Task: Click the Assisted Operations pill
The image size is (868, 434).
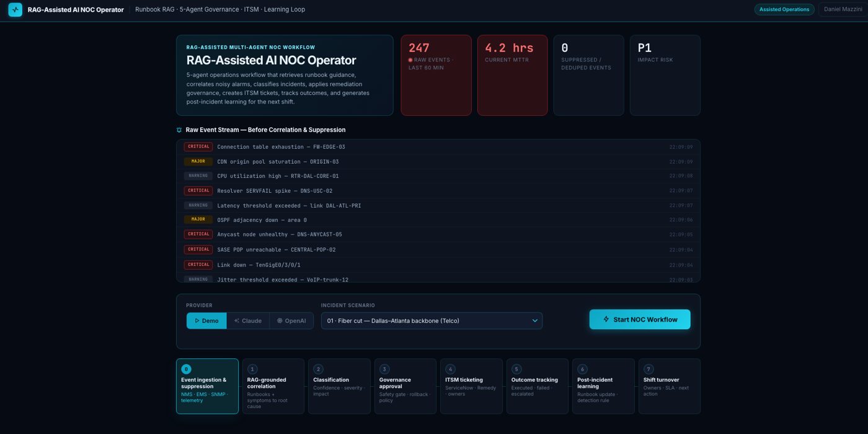Action: 784,9
